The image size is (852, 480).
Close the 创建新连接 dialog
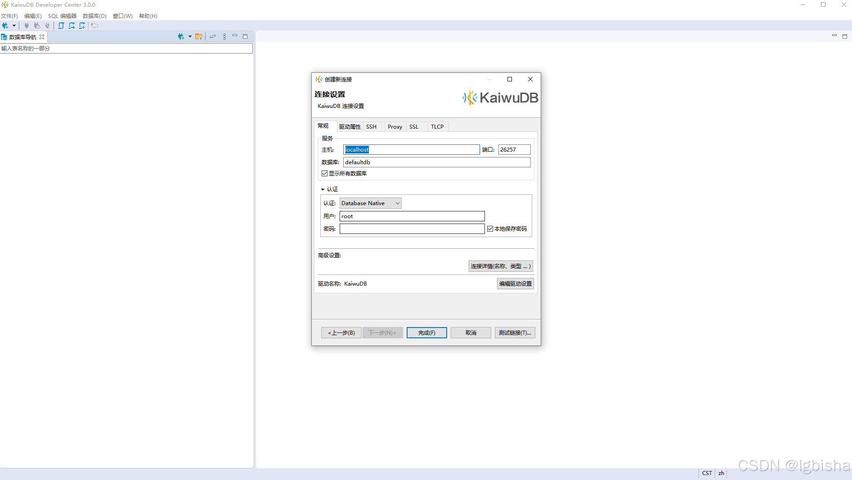click(x=530, y=79)
